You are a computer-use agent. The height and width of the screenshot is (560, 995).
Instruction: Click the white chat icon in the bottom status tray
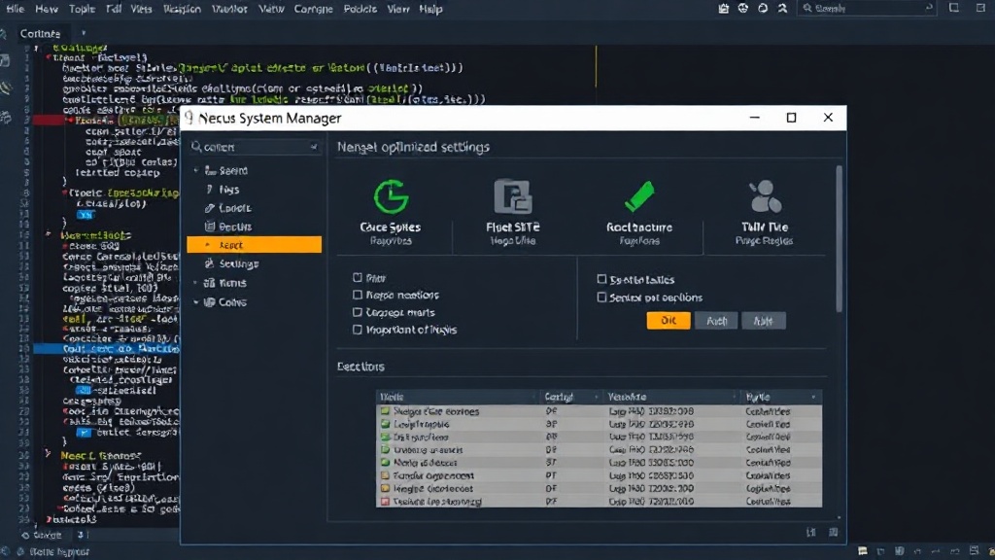pos(863,551)
